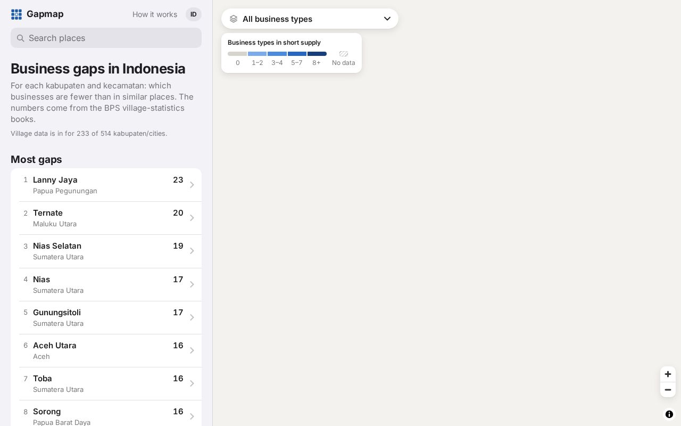Screen dimensions: 681x426
Task: Click the 3–4 legend swatch
Action: [x=277, y=54]
